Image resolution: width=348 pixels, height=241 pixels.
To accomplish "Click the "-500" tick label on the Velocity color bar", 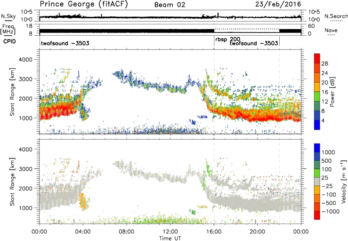I will [x=329, y=203].
